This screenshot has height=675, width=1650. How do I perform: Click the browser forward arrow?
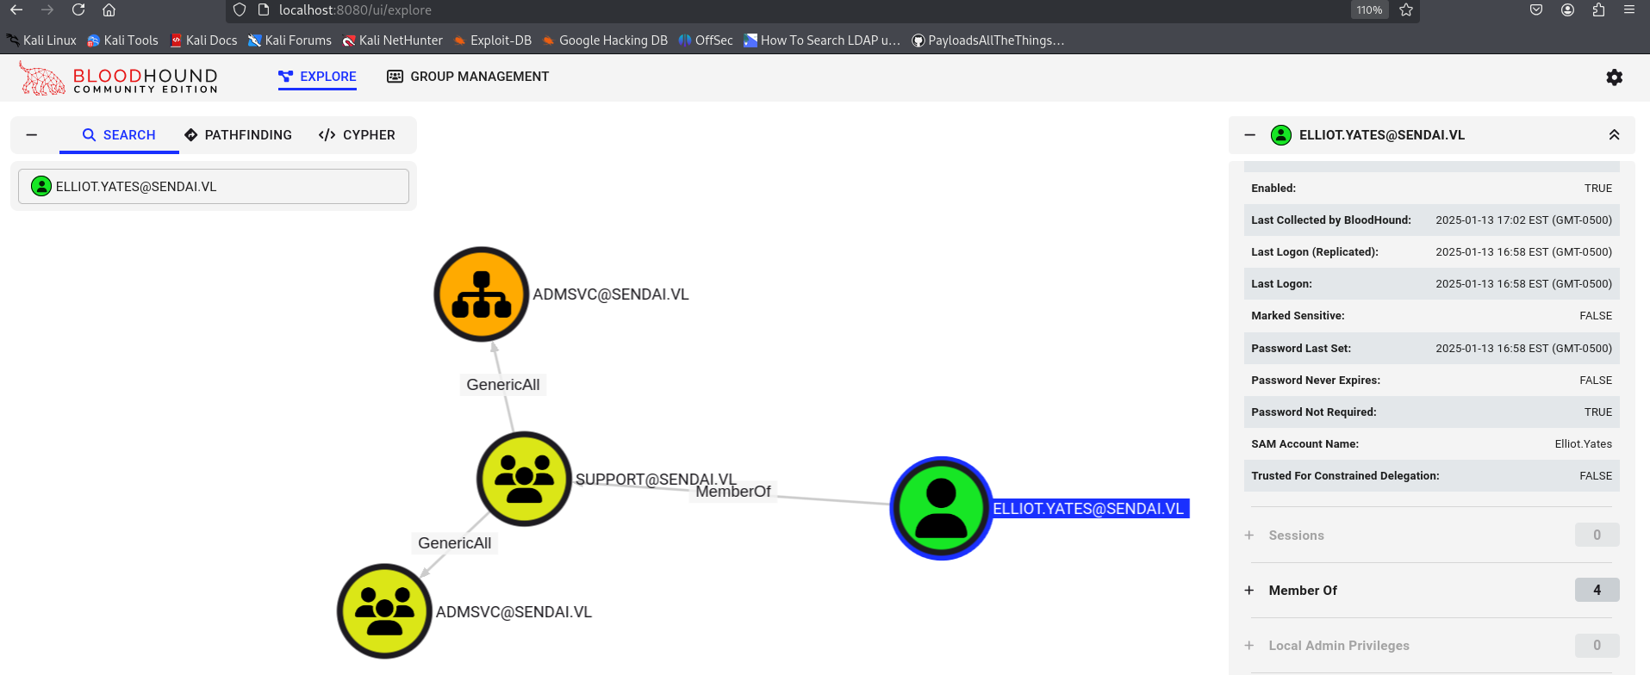click(47, 10)
